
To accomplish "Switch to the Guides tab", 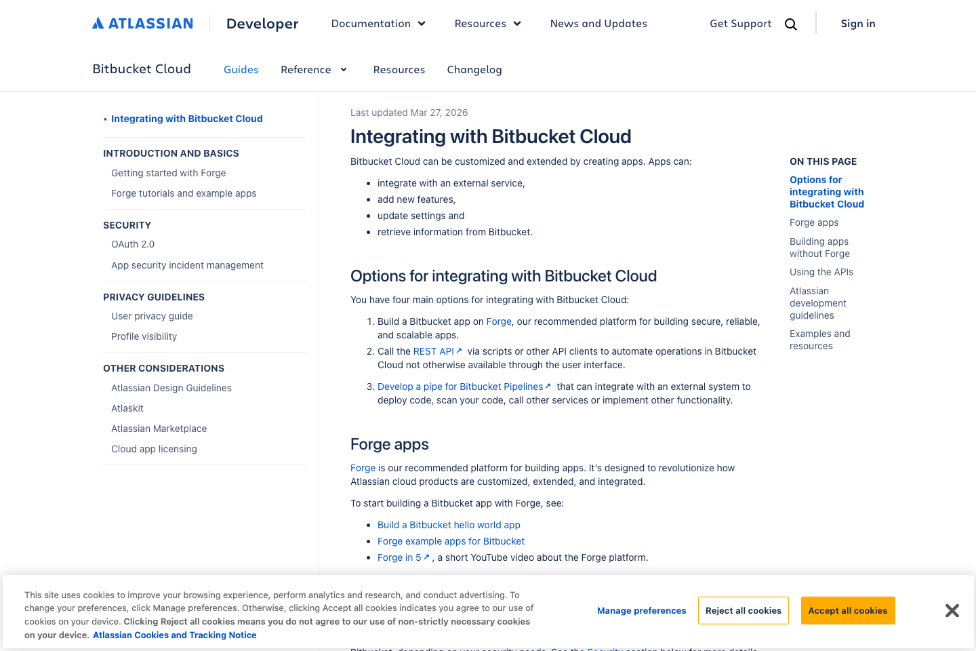I will tap(241, 69).
